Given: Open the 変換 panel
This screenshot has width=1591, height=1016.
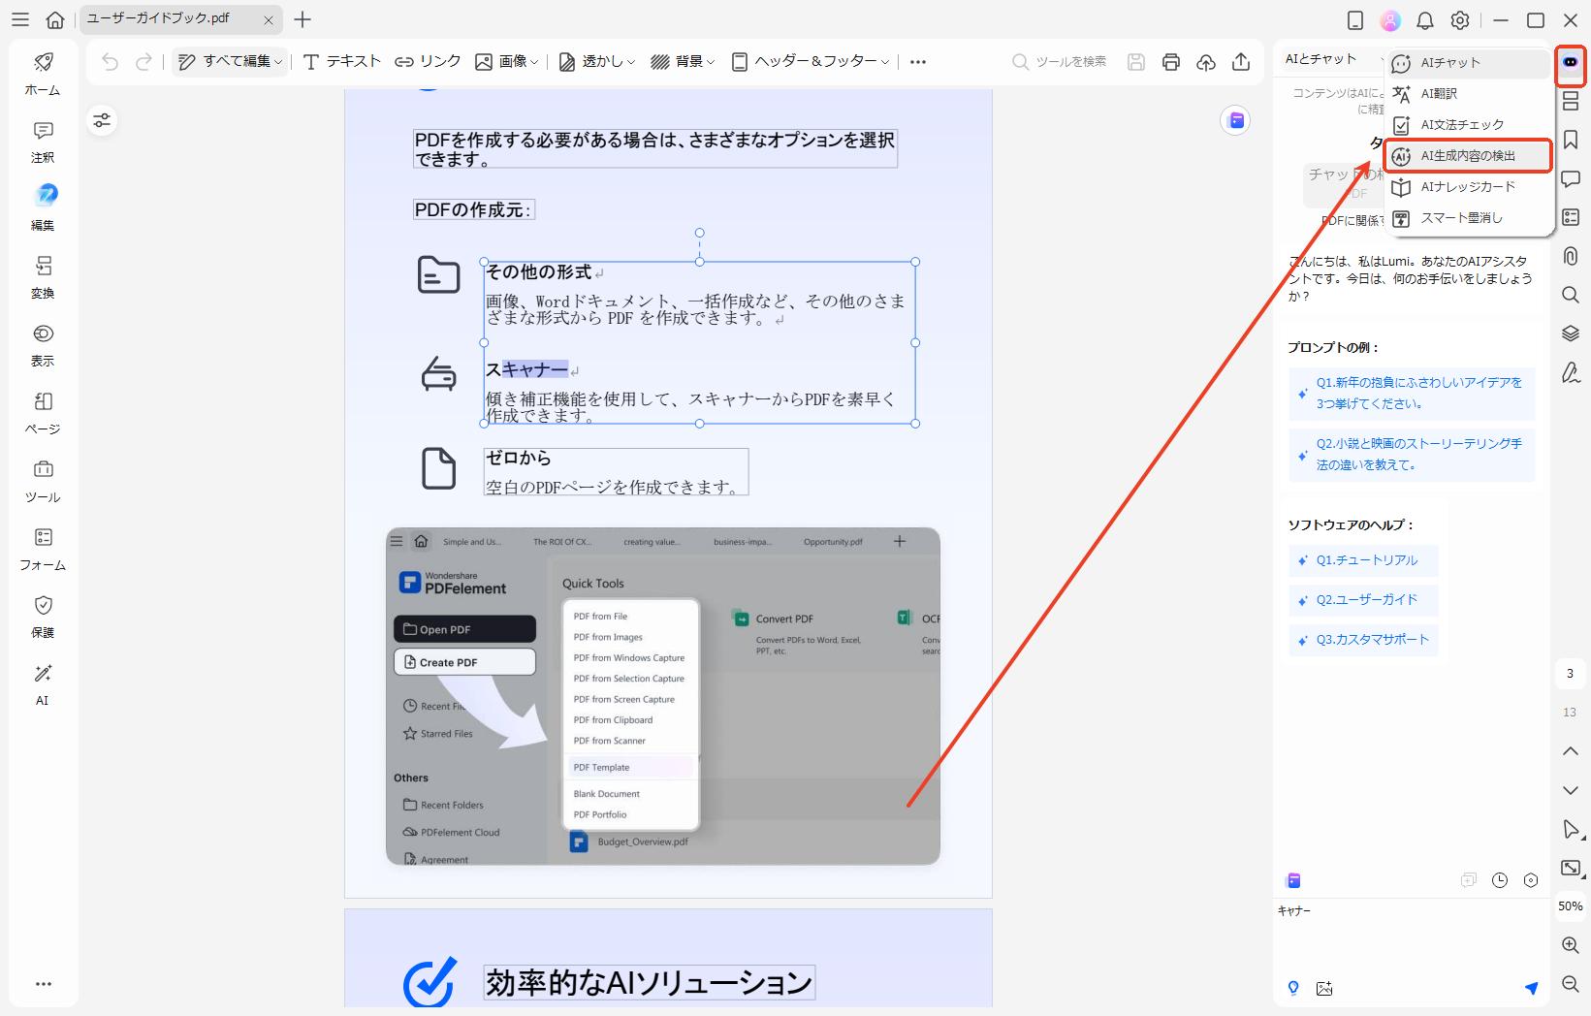Looking at the screenshot, I should coord(42,276).
